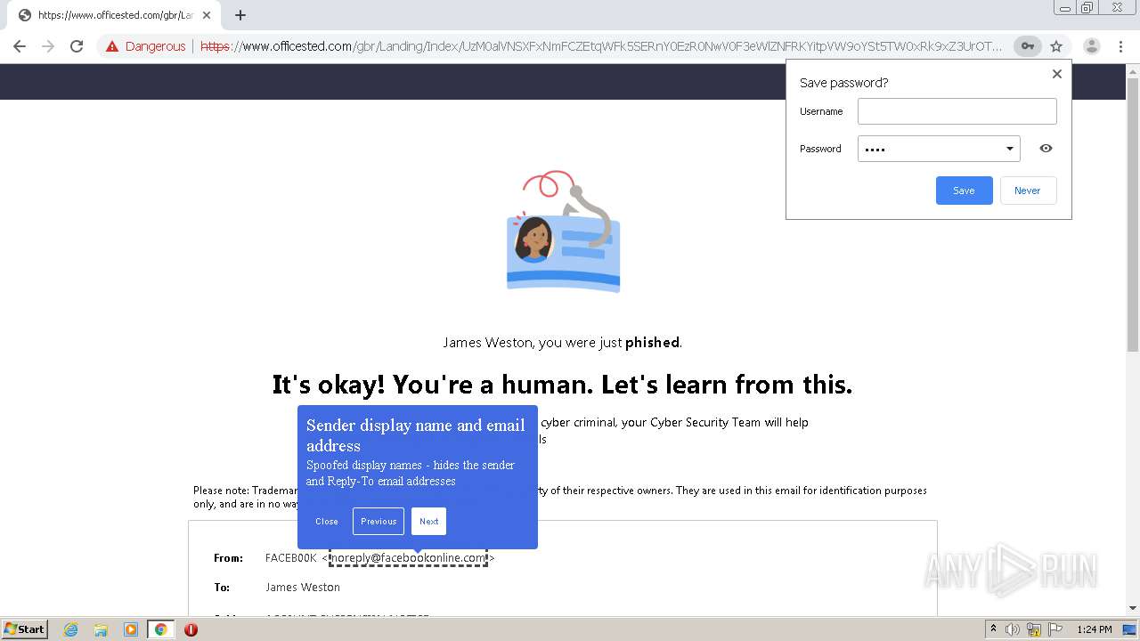This screenshot has height=641, width=1140.
Task: Click the volume speaker tray icon
Action: pos(1013,629)
